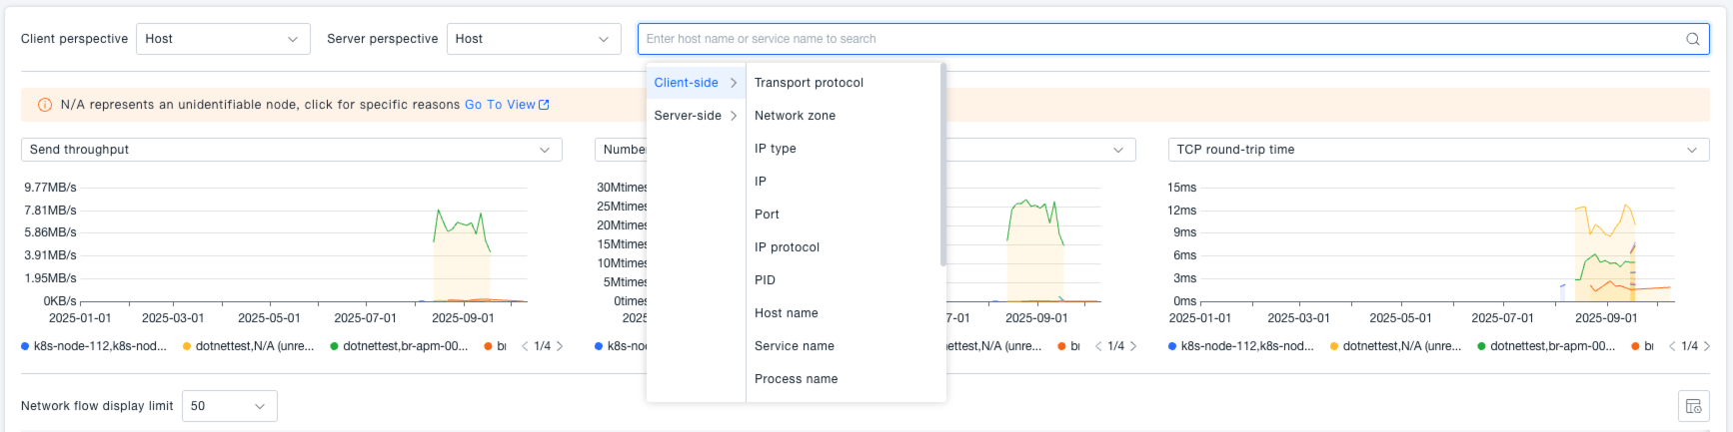
Task: Go to next legend page in TCP round-trip chart
Action: 1707,346
